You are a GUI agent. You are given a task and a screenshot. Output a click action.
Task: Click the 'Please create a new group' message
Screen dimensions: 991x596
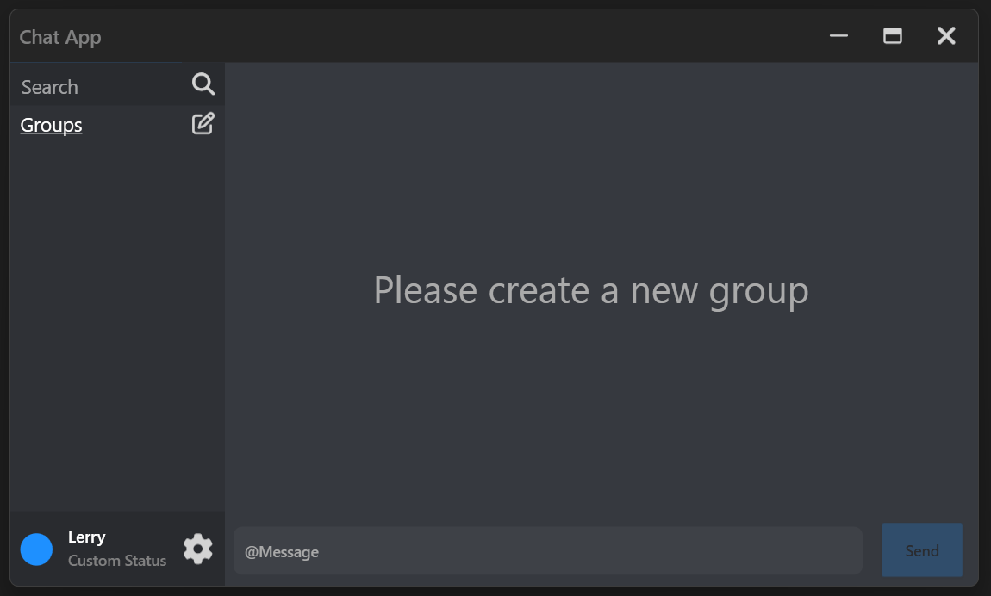click(591, 290)
